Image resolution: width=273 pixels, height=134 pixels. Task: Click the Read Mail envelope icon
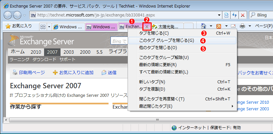(233, 26)
